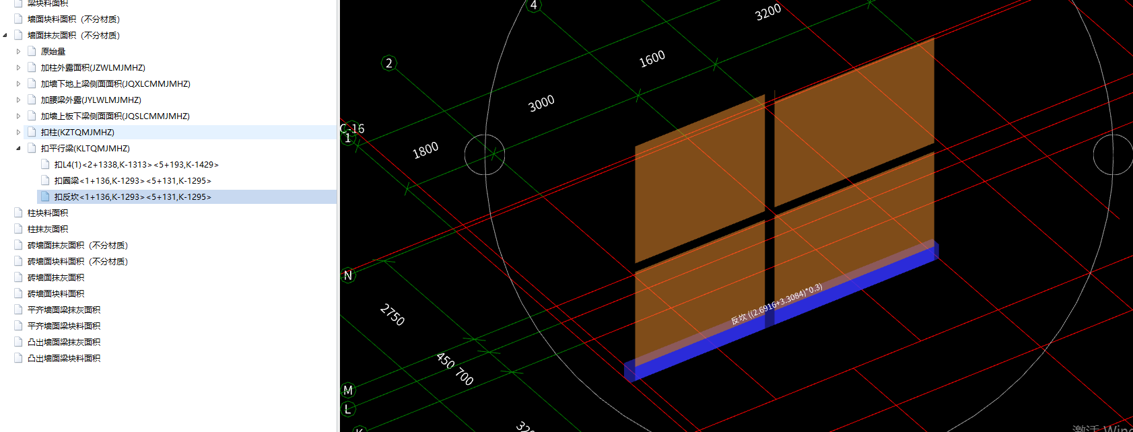Expand 加墙上板下梁侧面面积(JQSLCMMJMHZ) node
The width and height of the screenshot is (1133, 432).
click(19, 116)
